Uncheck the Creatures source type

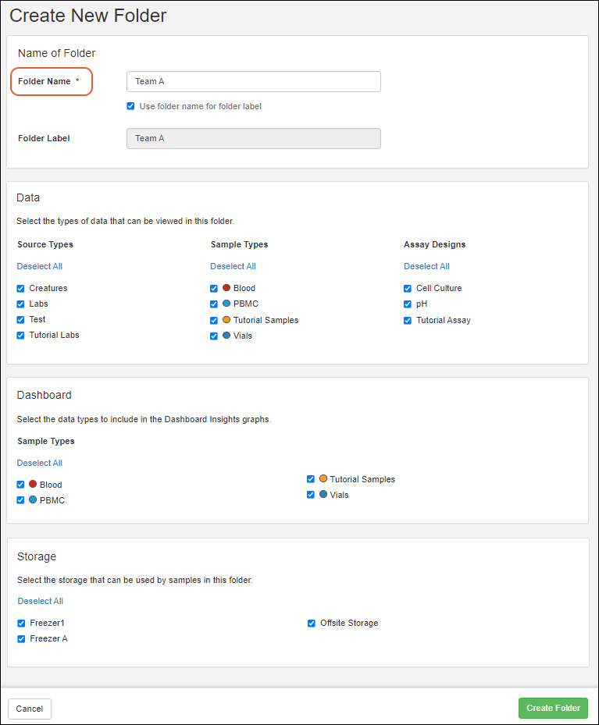[21, 289]
